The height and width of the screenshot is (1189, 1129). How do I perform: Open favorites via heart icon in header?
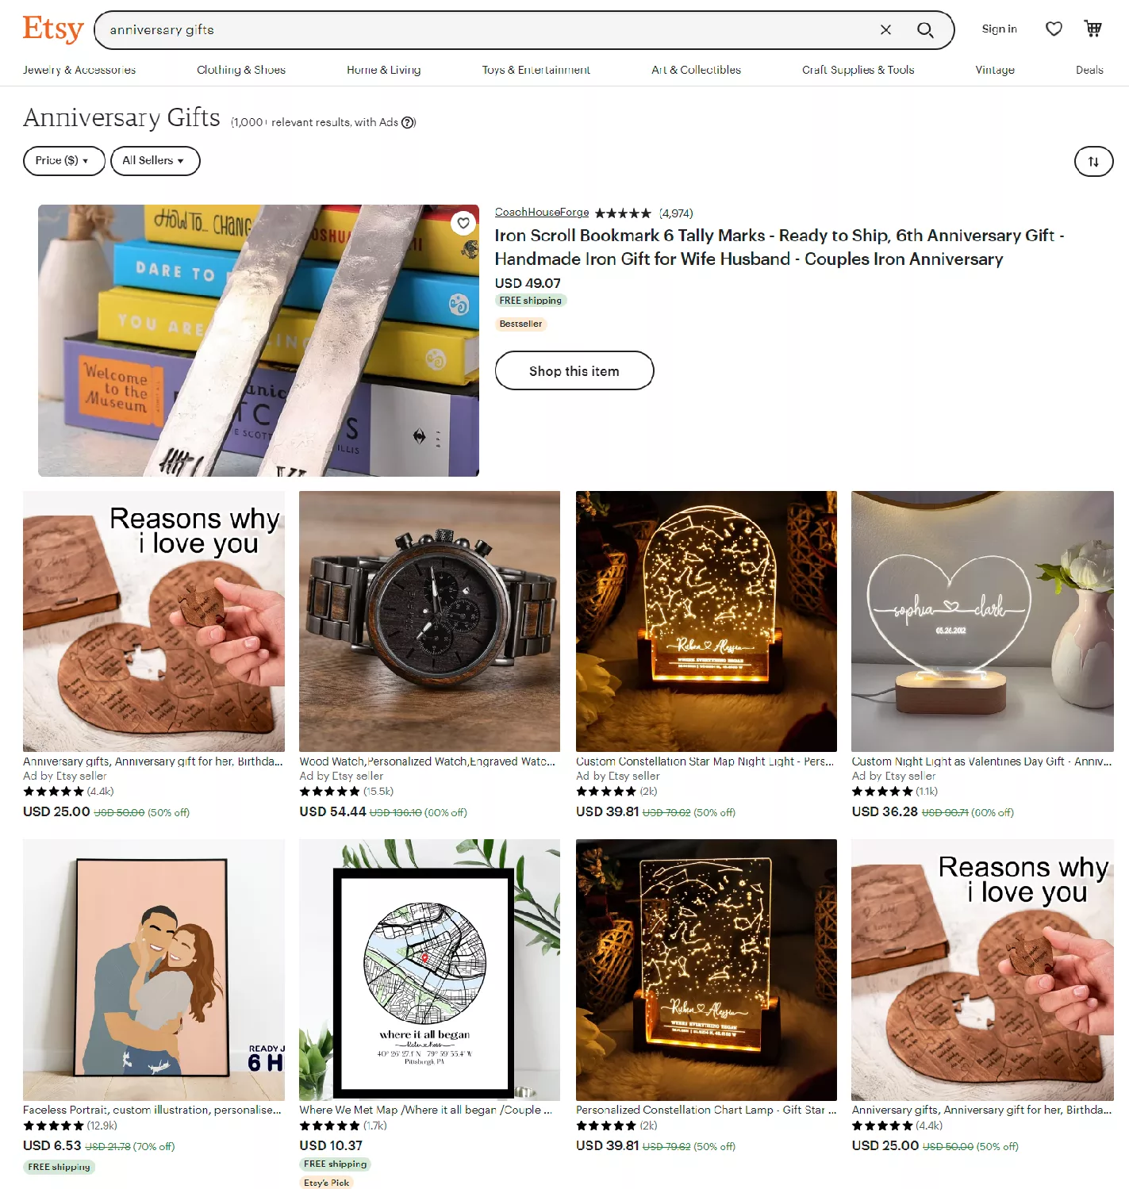pyautogui.click(x=1054, y=29)
